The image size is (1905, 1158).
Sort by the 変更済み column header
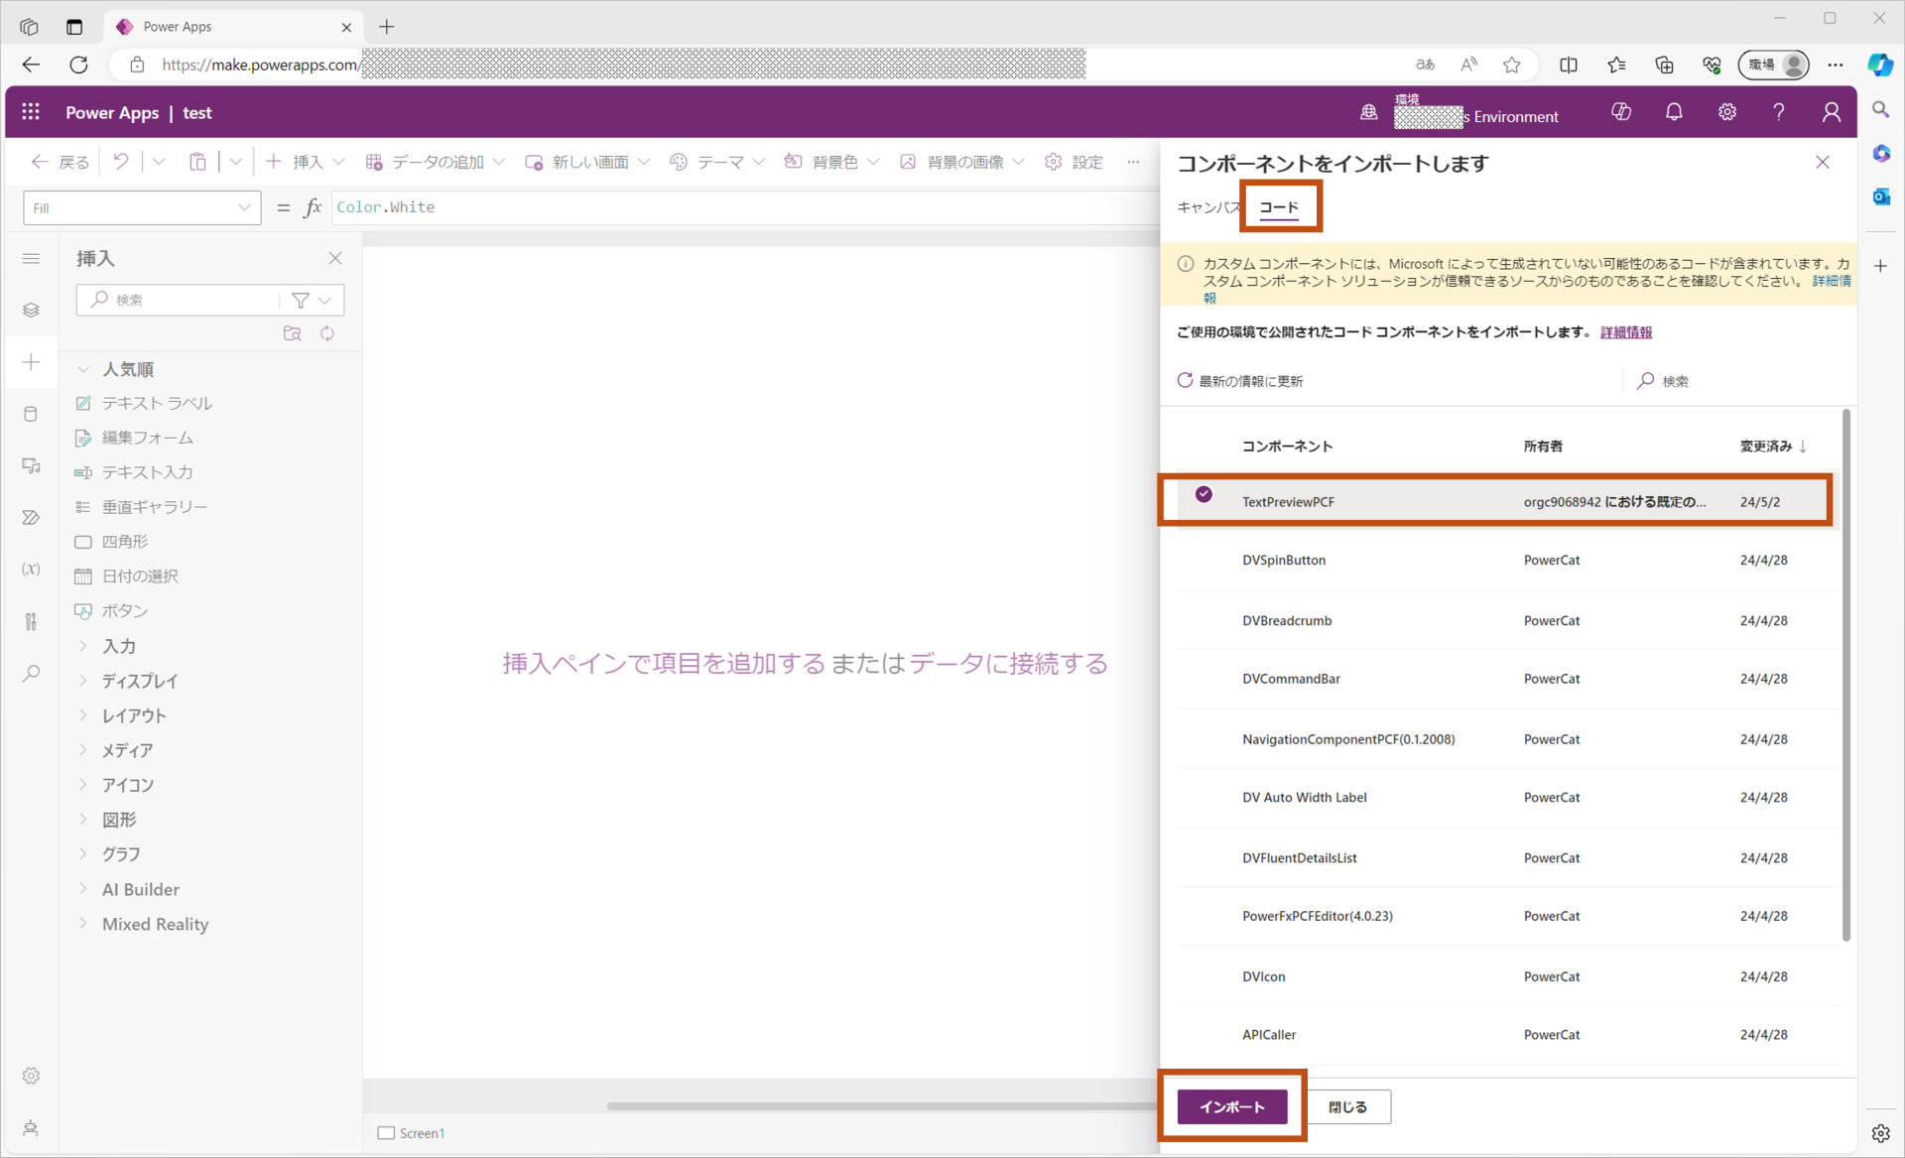1773,447
